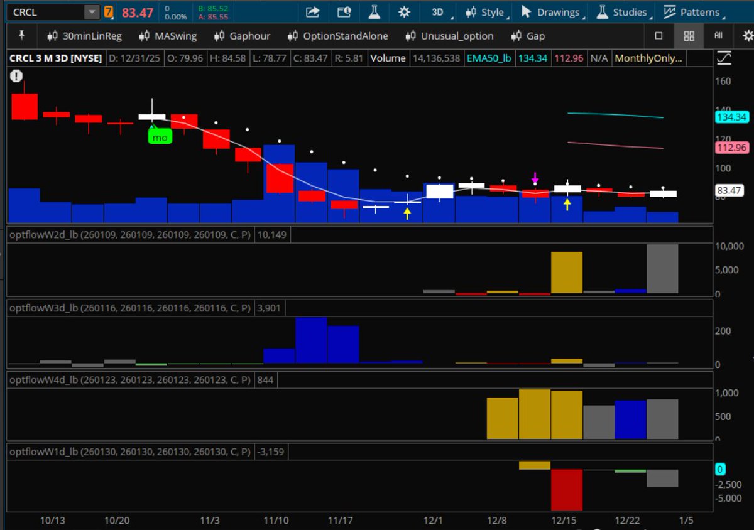Click the -3,159 value of optflowW1d_lb
Image resolution: width=754 pixels, height=530 pixels.
[272, 452]
